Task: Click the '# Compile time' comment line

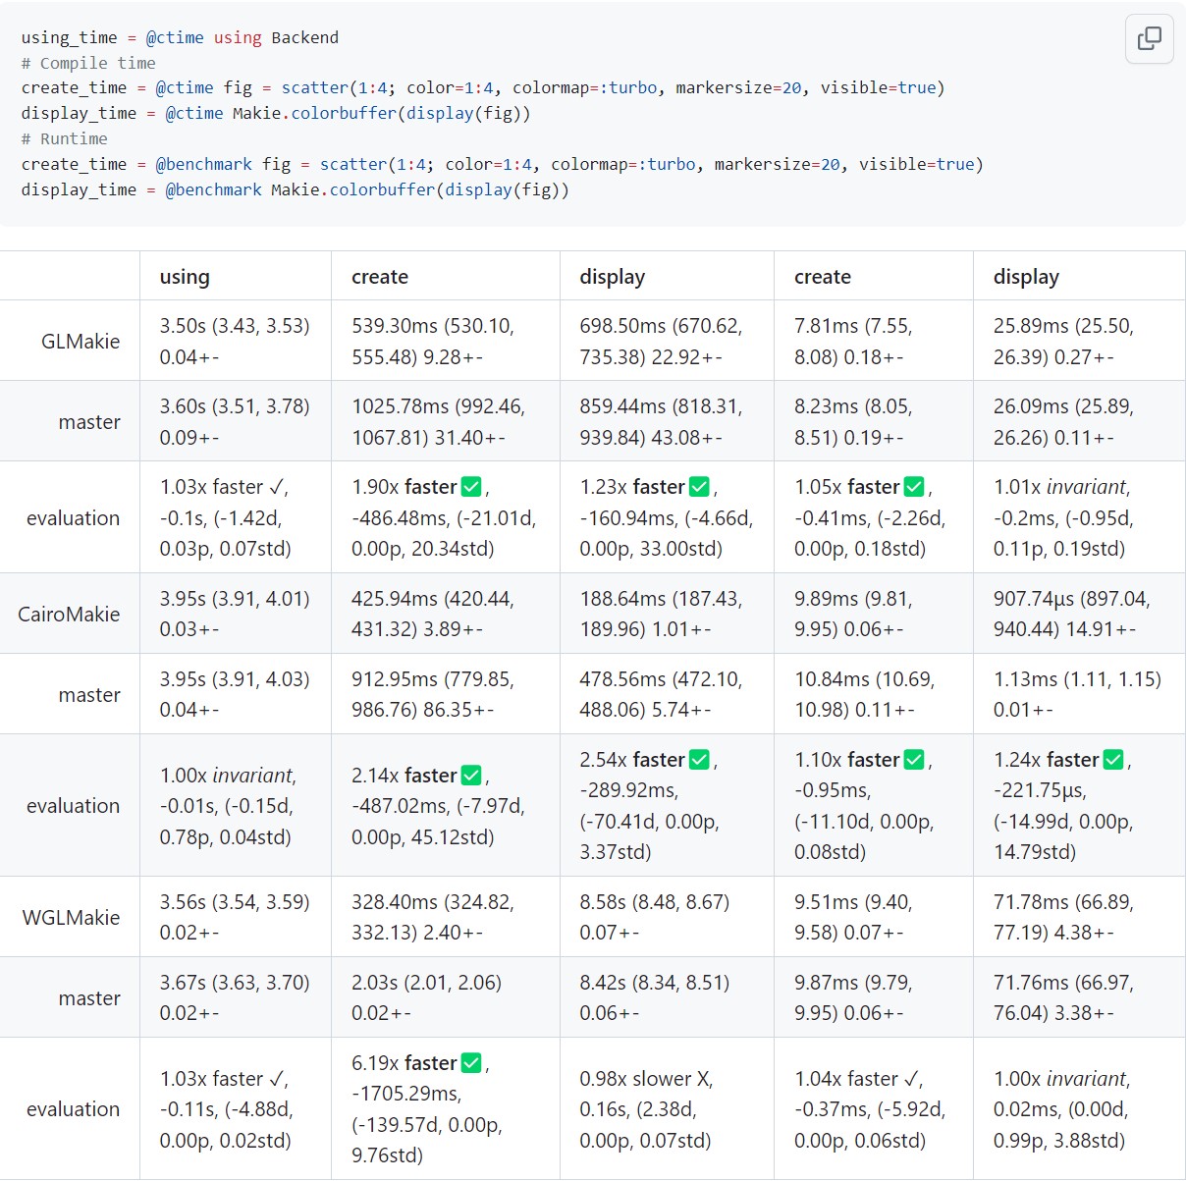Action: coord(88,63)
